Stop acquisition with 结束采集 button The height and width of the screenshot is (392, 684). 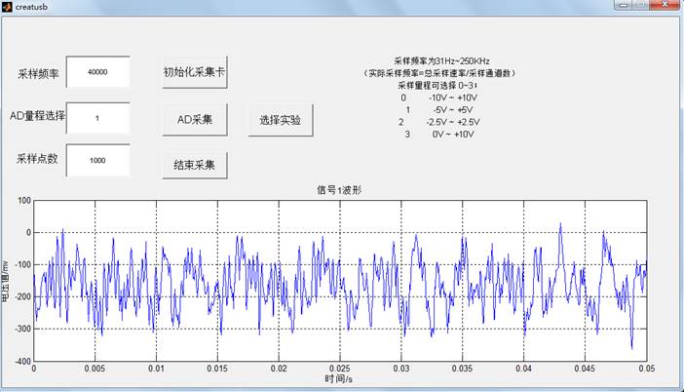pyautogui.click(x=195, y=164)
